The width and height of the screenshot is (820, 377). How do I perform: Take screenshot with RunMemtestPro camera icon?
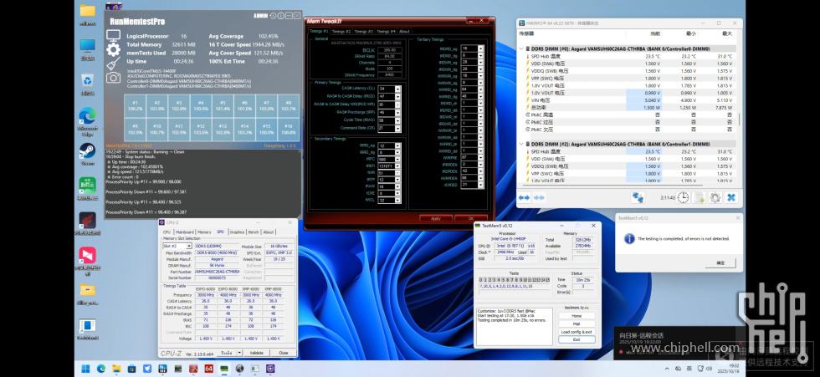[113, 77]
